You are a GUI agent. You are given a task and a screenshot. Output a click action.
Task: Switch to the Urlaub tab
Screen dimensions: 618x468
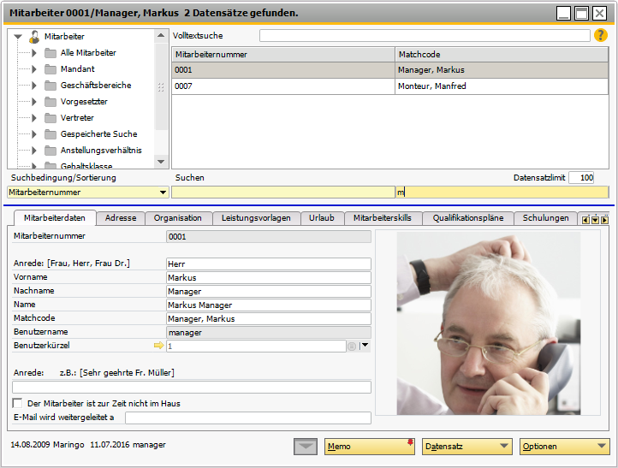point(321,218)
